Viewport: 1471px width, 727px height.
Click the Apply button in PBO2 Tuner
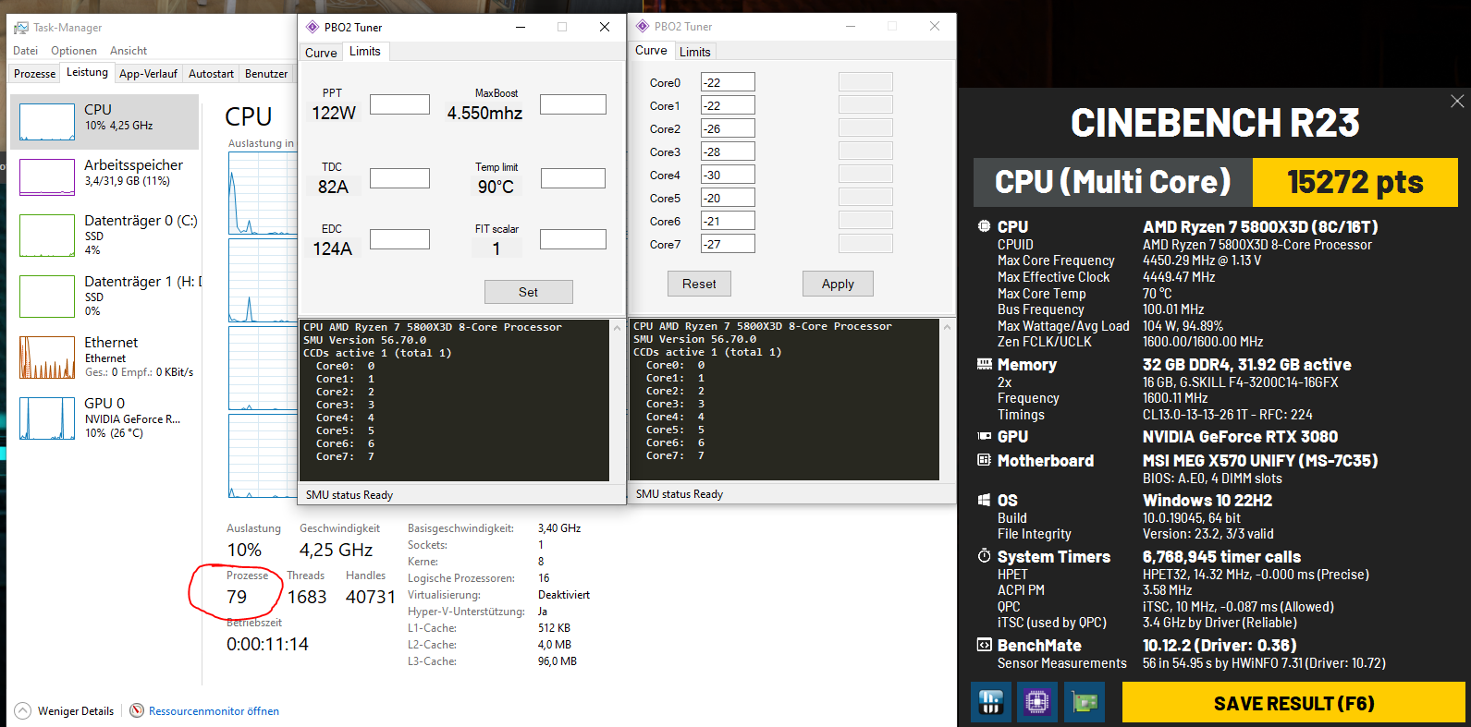[838, 284]
